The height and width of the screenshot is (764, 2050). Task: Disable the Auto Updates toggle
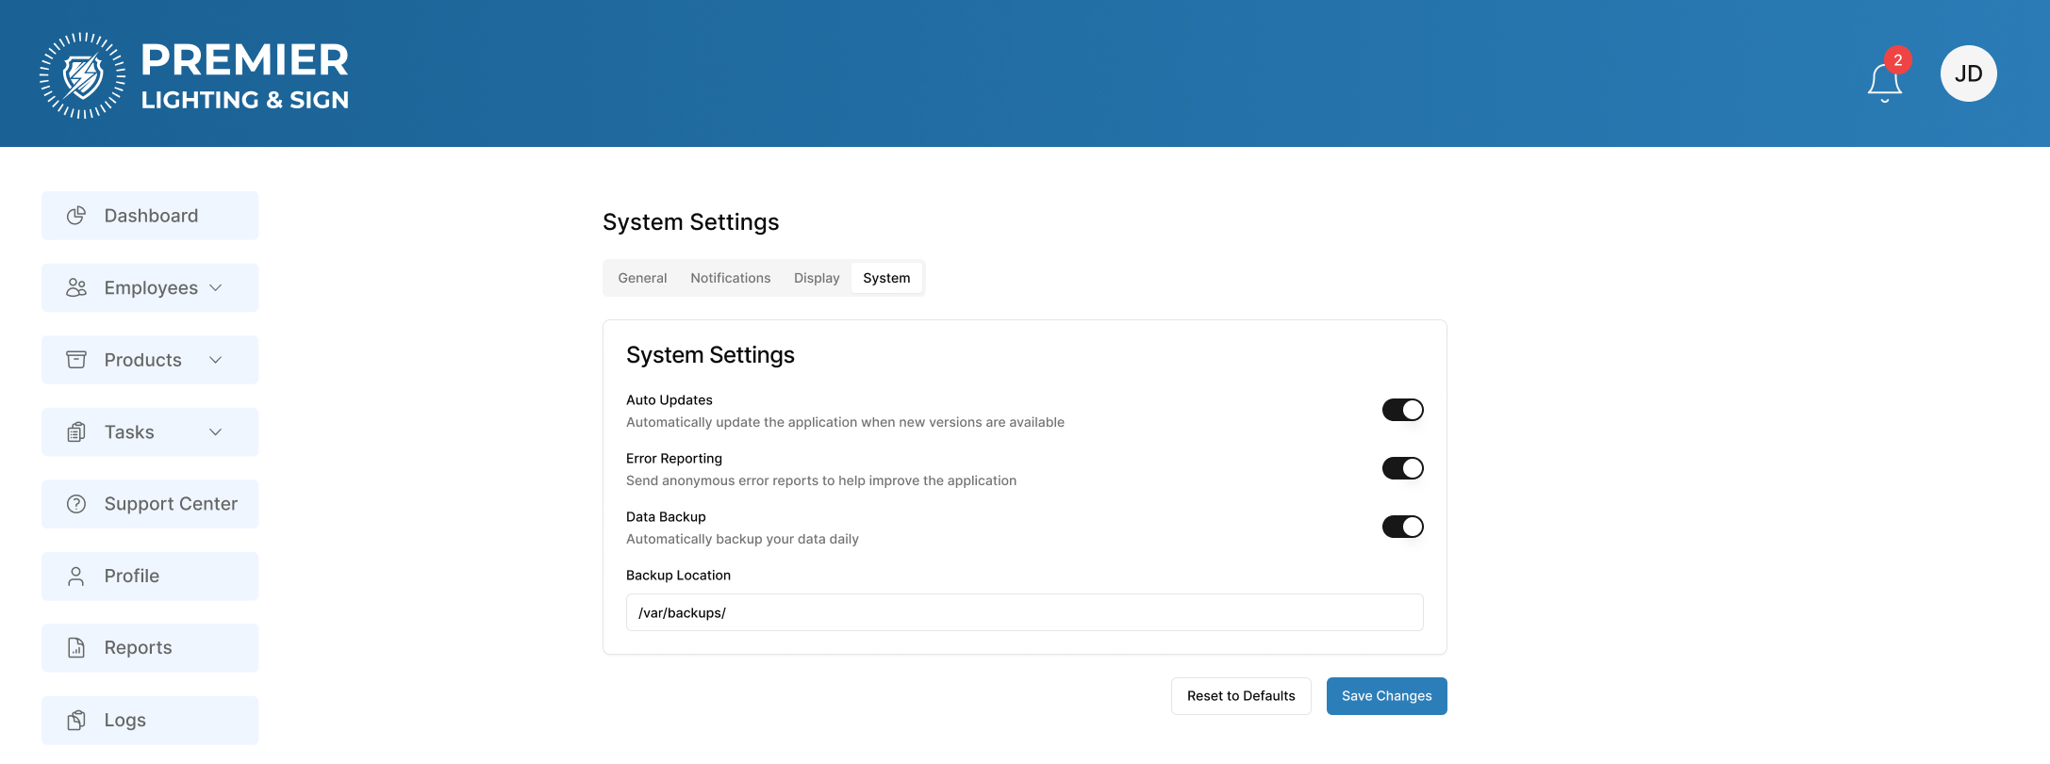tap(1402, 410)
